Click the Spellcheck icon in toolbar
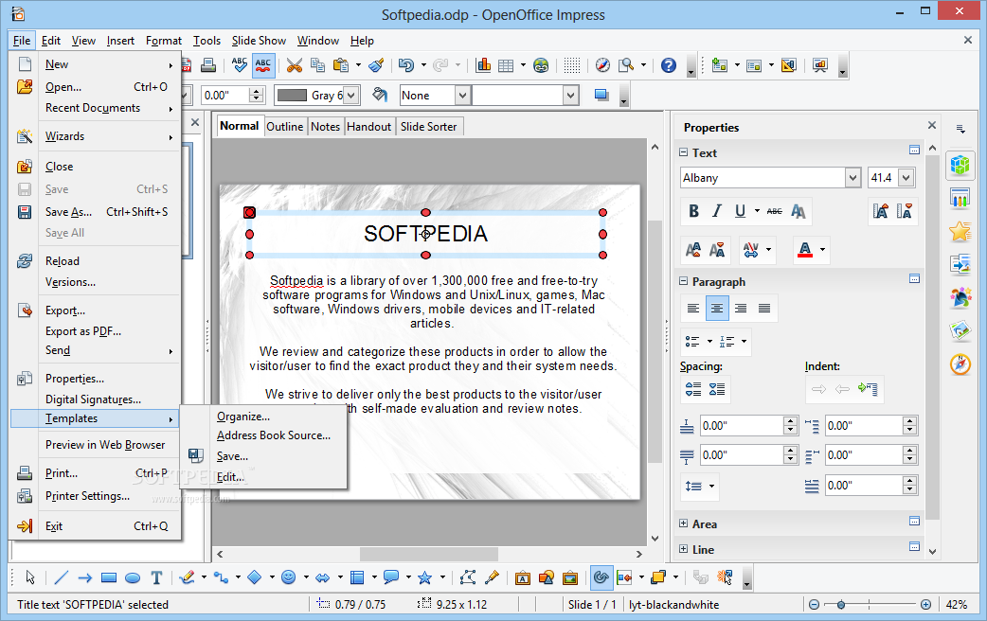The height and width of the screenshot is (621, 987). (240, 64)
